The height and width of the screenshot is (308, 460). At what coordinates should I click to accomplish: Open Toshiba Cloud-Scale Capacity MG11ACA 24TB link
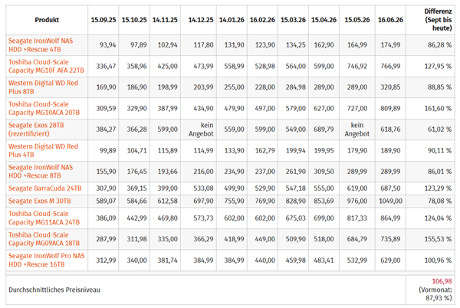click(44, 218)
